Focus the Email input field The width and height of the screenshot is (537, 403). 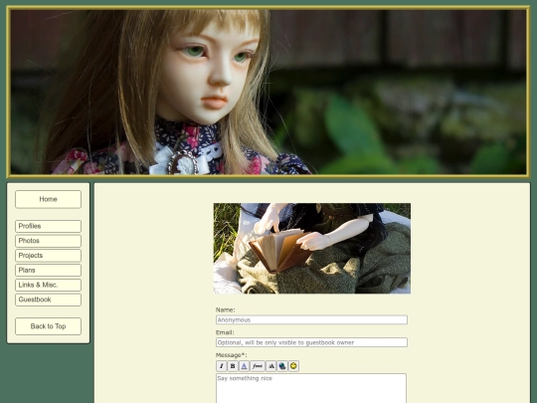[311, 342]
